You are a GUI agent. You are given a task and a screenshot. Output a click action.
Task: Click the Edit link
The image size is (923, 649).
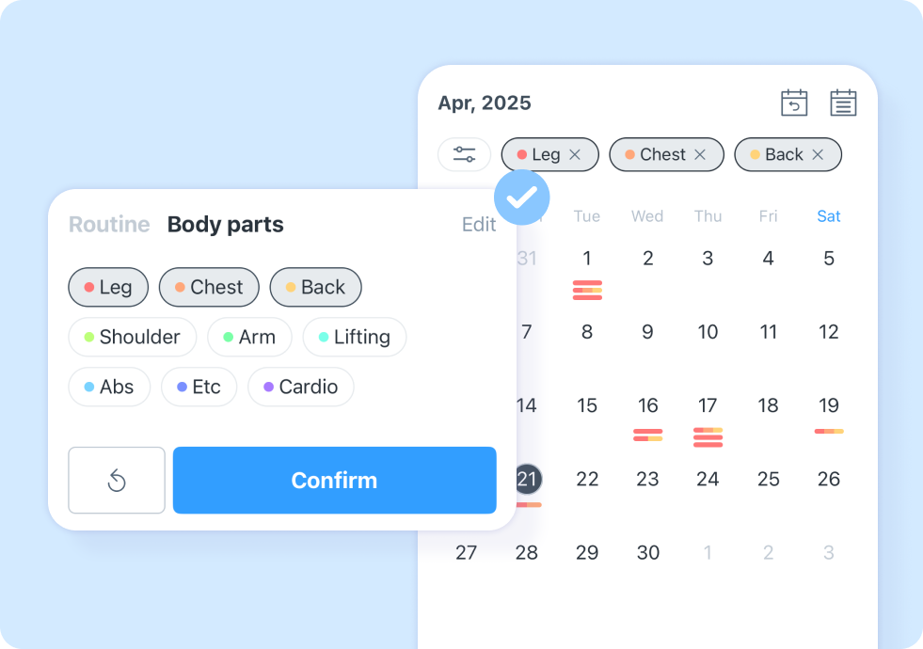479,224
